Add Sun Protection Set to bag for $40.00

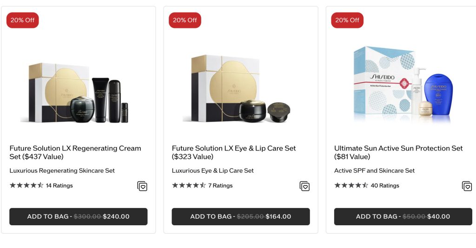[403, 216]
